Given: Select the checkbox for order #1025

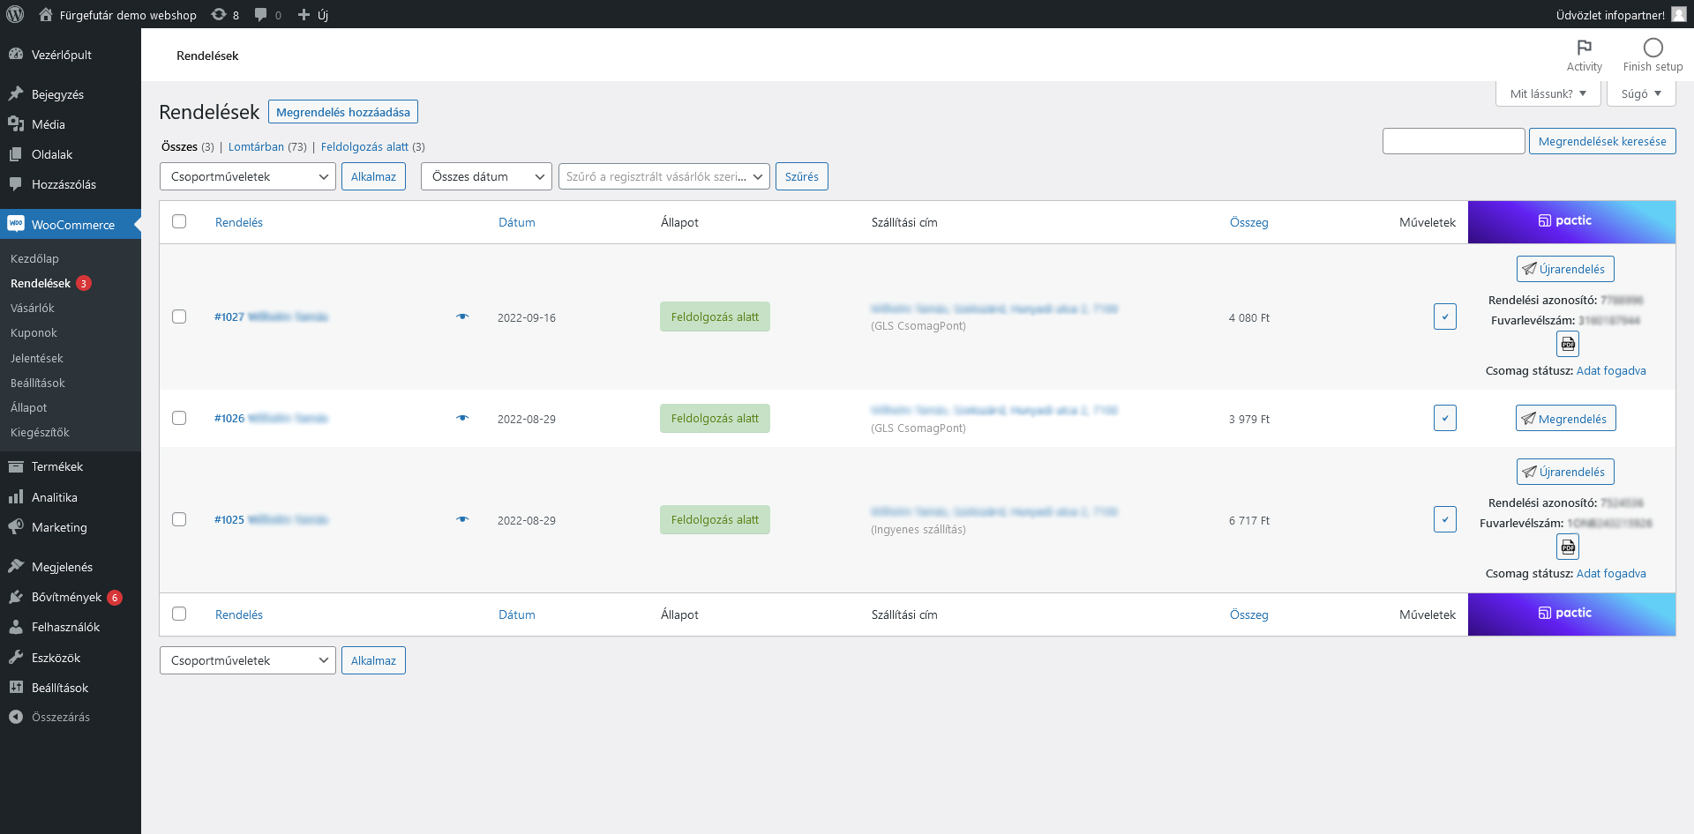Looking at the screenshot, I should (179, 519).
